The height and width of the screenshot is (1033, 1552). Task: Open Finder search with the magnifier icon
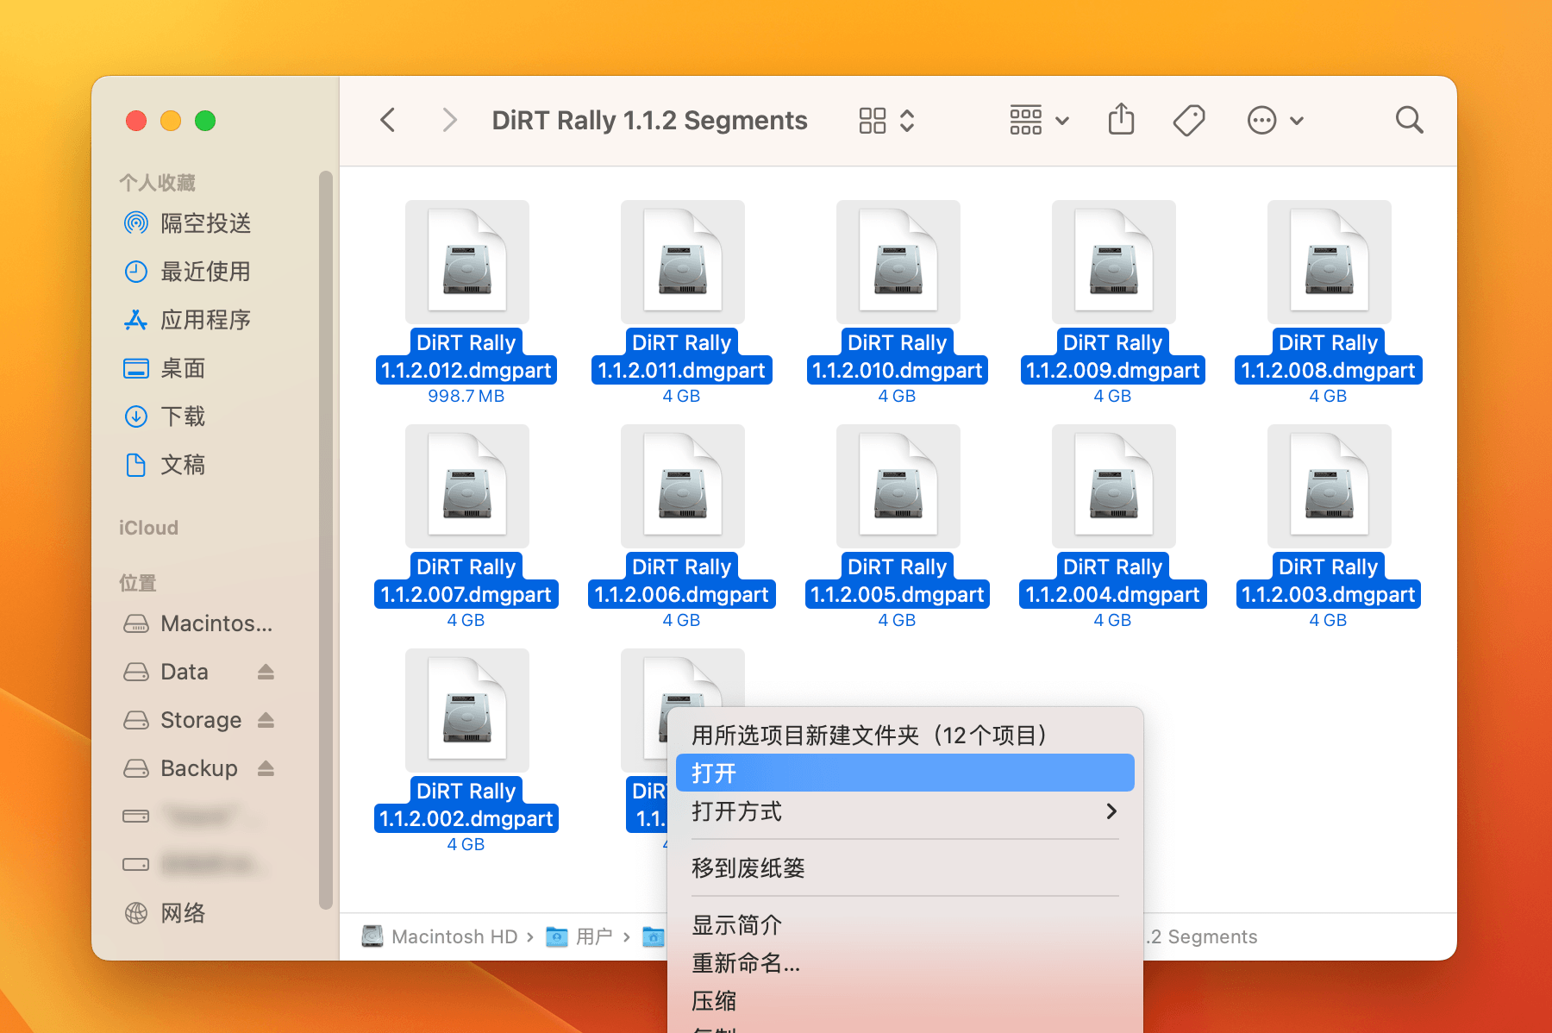1408,120
